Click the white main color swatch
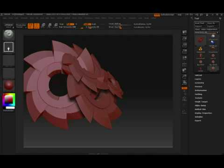This screenshot has width=224, height=168. [x=10, y=108]
